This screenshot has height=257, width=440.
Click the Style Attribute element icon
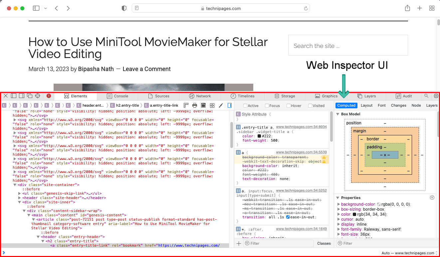[238, 114]
